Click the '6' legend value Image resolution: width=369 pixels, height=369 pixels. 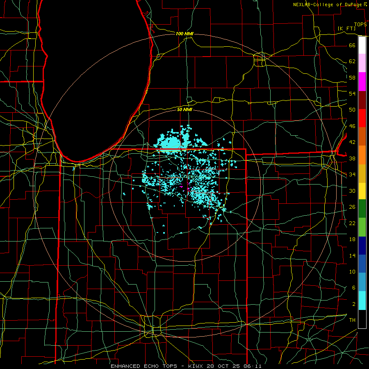pyautogui.click(x=353, y=288)
